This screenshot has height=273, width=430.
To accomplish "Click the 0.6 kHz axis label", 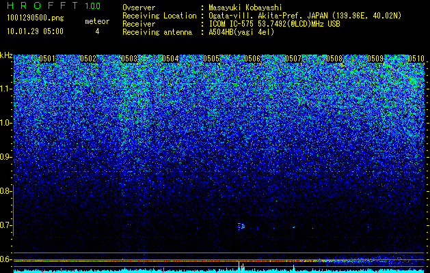I will [5, 259].
